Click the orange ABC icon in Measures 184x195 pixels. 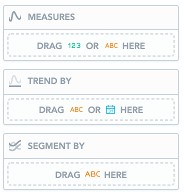tap(111, 45)
